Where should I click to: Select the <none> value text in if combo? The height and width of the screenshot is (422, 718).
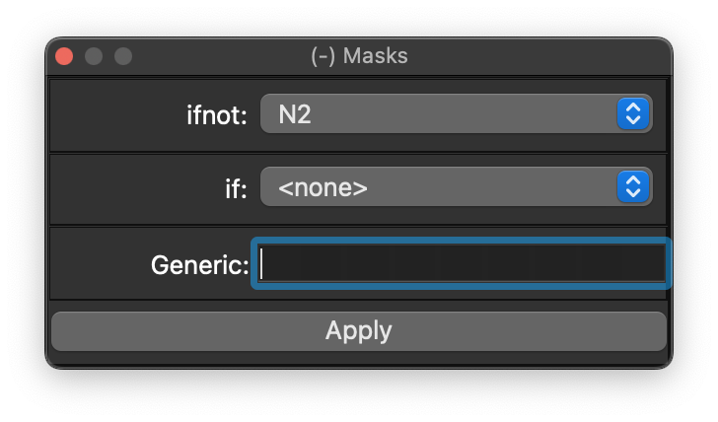[x=323, y=187]
